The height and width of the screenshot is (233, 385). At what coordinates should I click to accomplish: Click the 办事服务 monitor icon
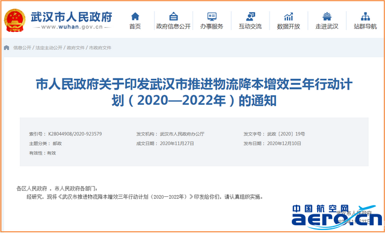tap(212, 16)
